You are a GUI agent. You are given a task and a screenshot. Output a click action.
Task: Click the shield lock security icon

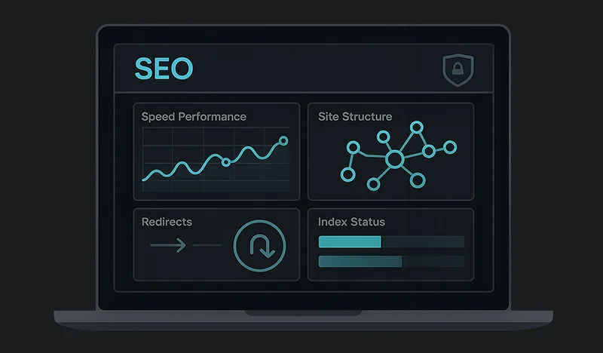(457, 70)
